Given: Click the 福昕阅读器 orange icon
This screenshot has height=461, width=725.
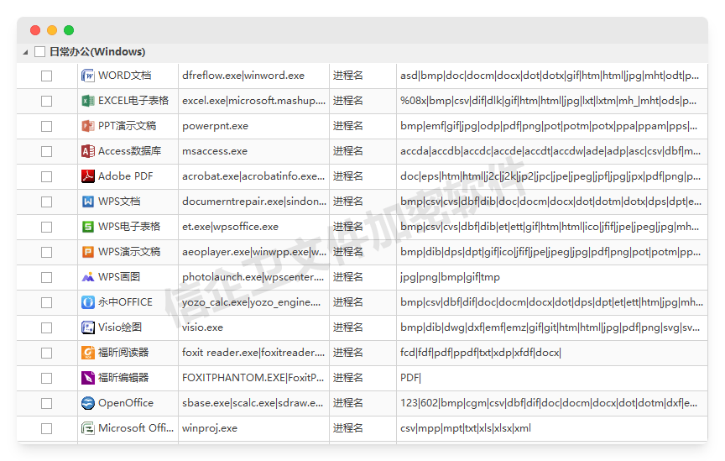Looking at the screenshot, I should coord(88,353).
